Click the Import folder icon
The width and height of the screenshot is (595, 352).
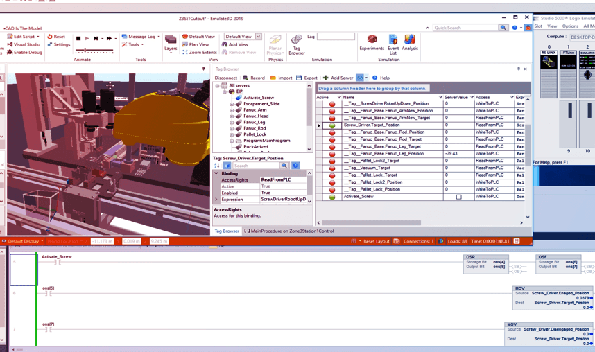coord(273,78)
